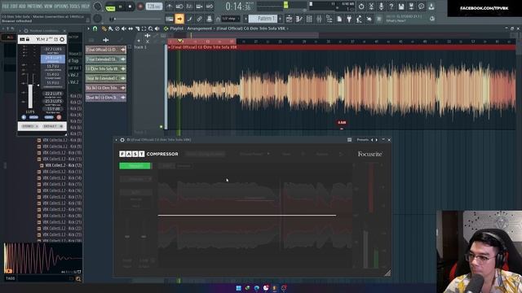Screen dimensions: 522x293
Task: Click the stamp icon in toolbar
Action: pyautogui.click(x=209, y=19)
